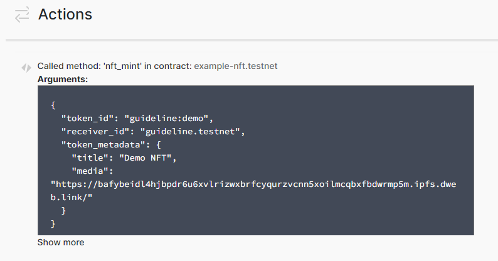
Task: Select the bold Arguments label
Action: 63,79
